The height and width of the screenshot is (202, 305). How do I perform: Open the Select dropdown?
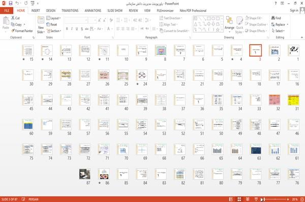(278, 31)
